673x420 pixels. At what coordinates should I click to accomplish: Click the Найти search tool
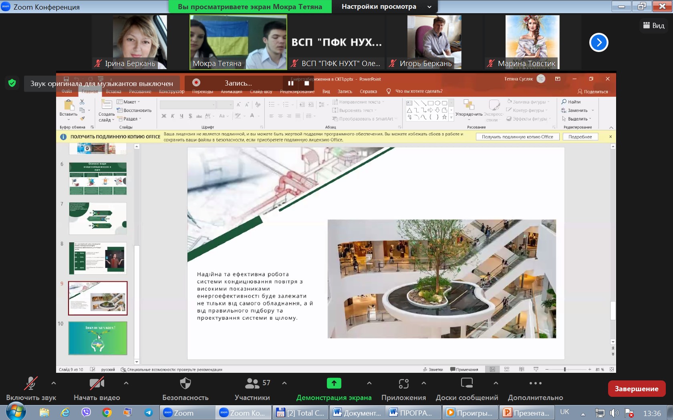tap(571, 102)
